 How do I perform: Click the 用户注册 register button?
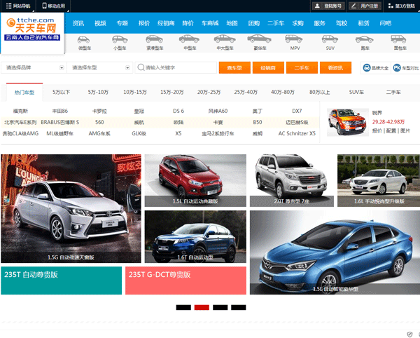click(x=365, y=6)
